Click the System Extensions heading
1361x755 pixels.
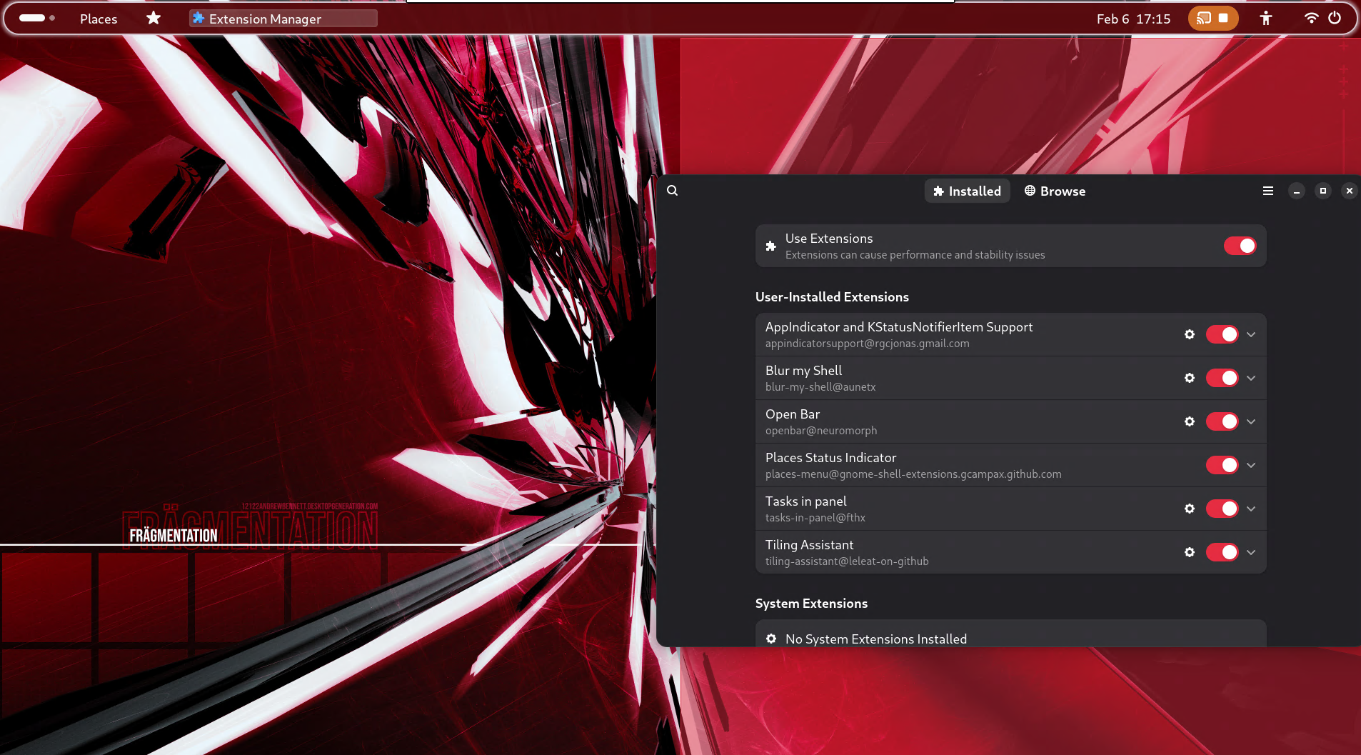(811, 604)
